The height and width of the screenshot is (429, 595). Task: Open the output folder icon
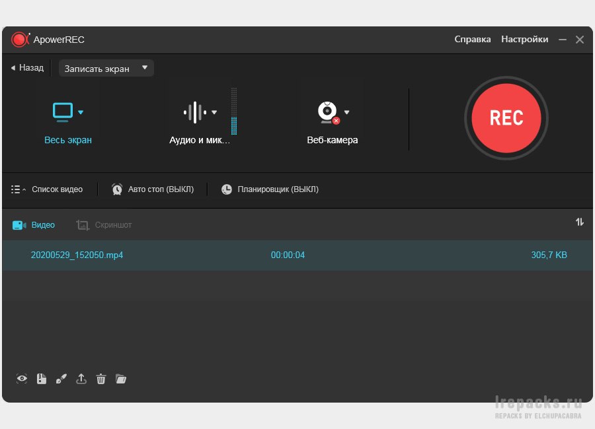[121, 379]
